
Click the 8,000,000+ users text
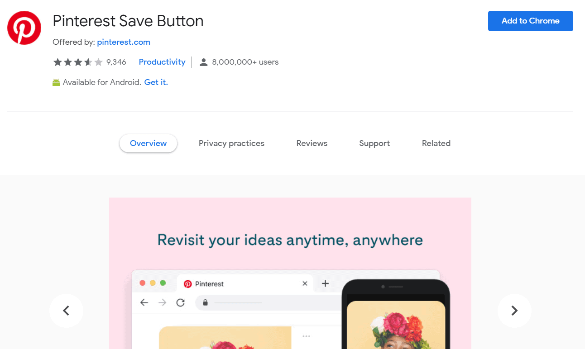tap(245, 62)
